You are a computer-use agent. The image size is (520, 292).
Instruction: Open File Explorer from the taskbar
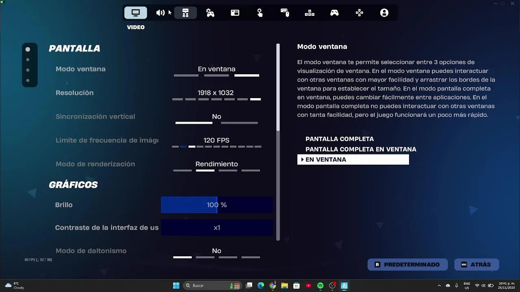[x=284, y=286]
